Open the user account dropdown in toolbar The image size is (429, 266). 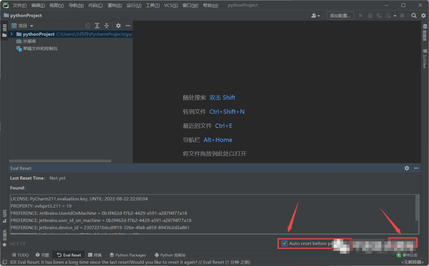[x=316, y=15]
